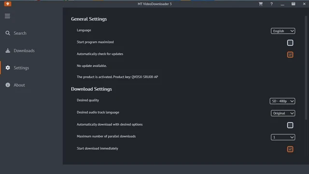Open the shopping cart icon in title bar
This screenshot has height=174, width=309.
click(x=261, y=4)
